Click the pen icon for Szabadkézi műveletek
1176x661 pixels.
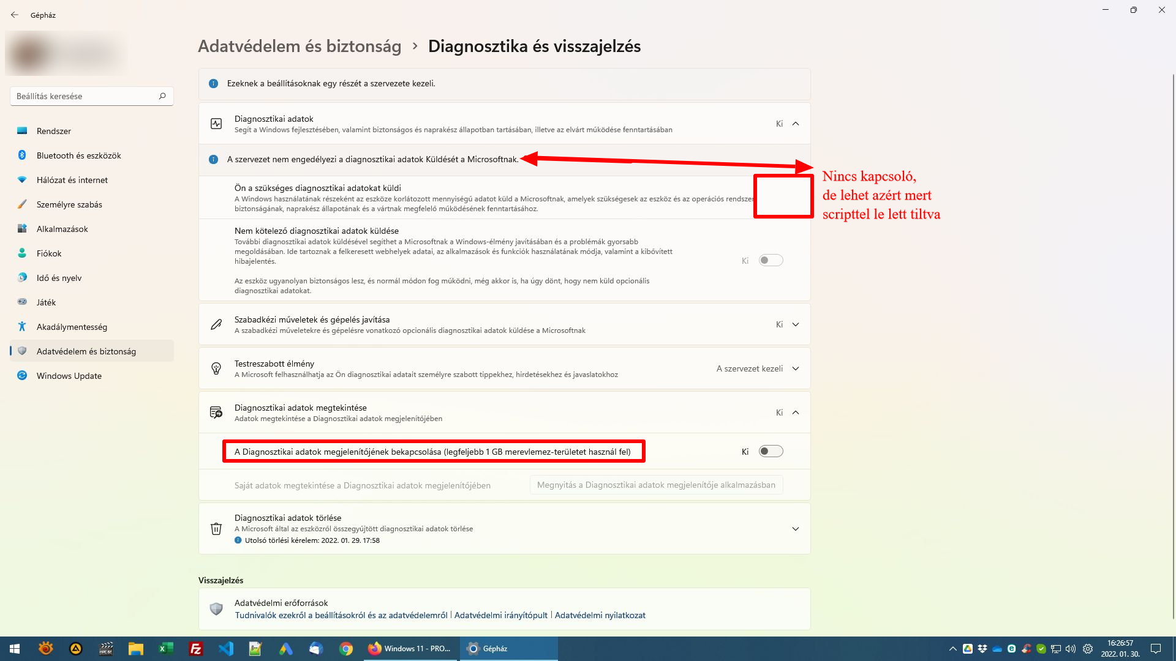click(x=216, y=324)
